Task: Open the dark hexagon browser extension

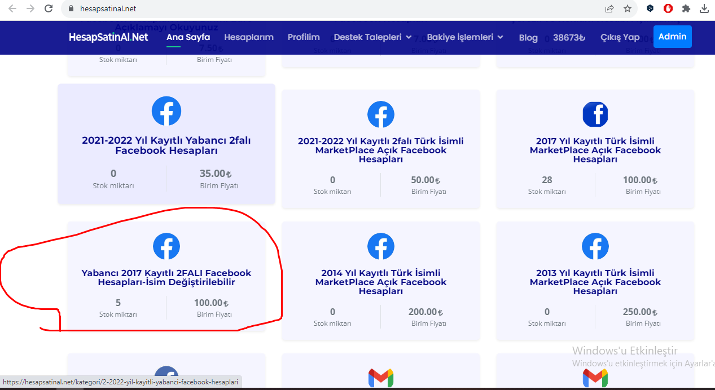Action: pyautogui.click(x=650, y=8)
